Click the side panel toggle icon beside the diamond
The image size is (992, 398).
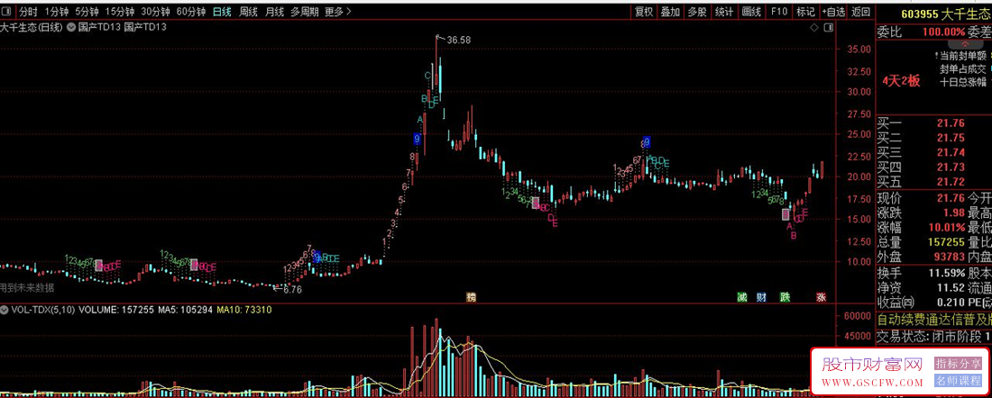coord(828,28)
